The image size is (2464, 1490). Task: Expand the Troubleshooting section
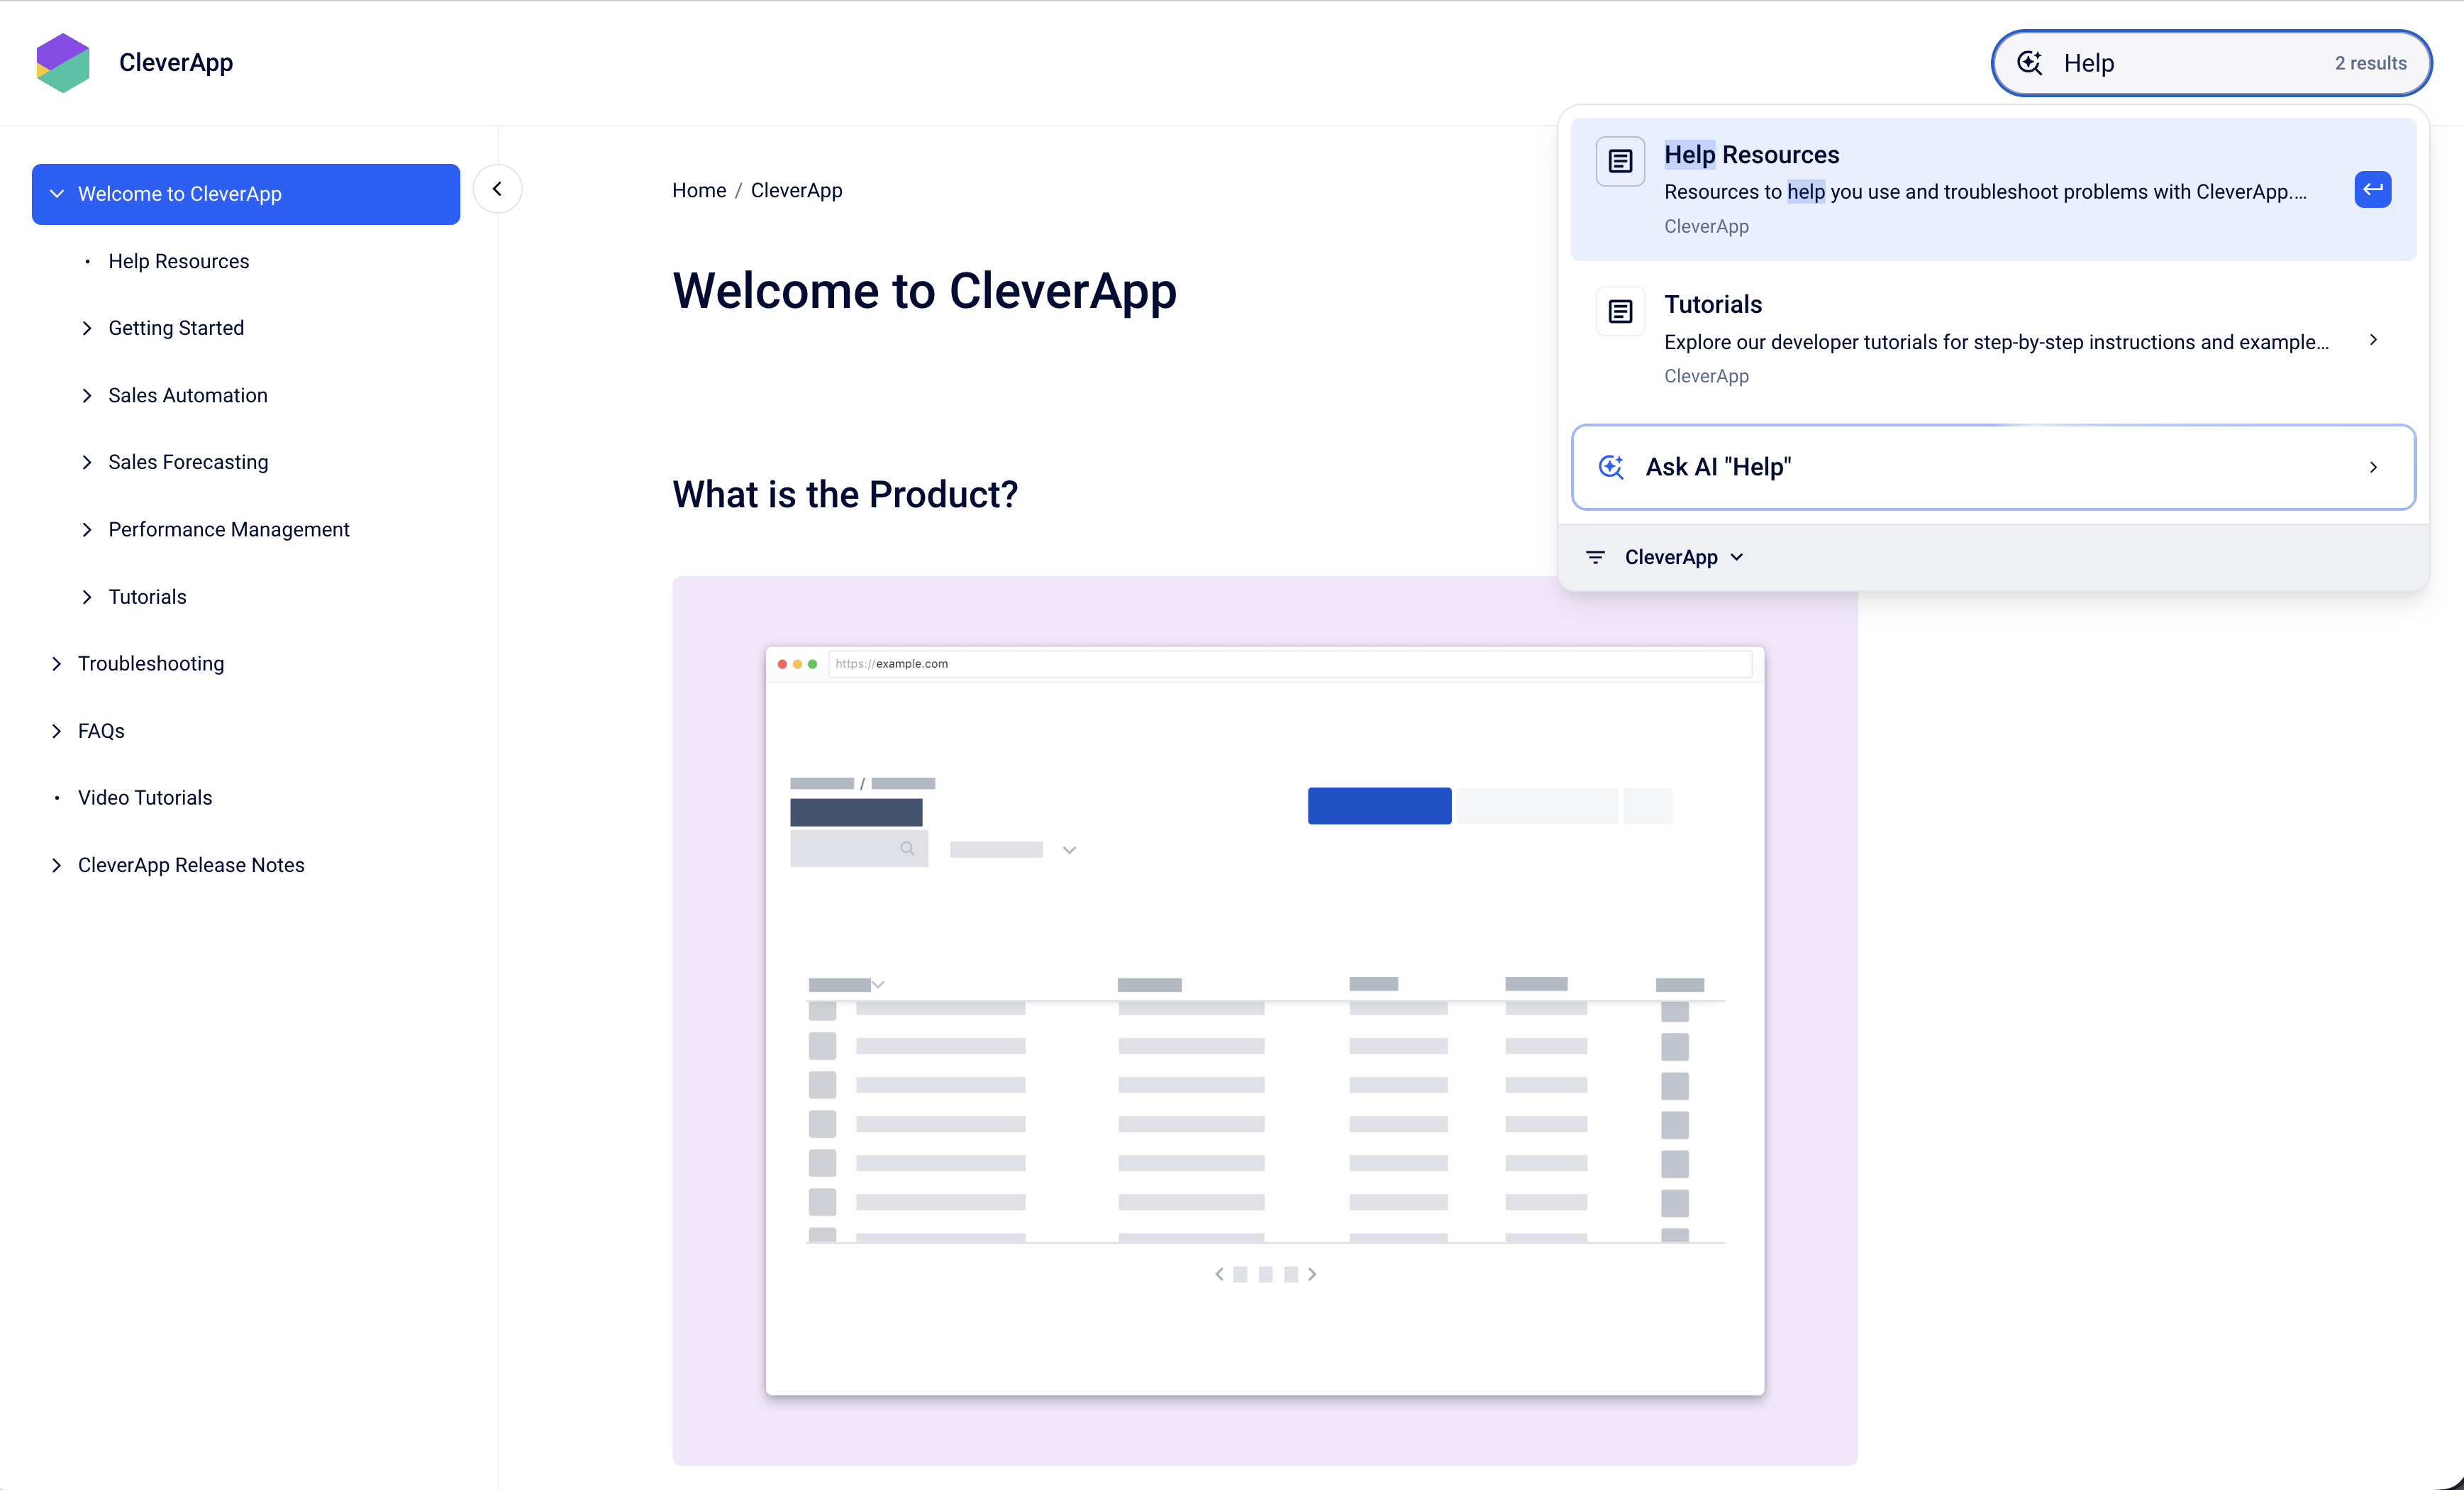(x=56, y=663)
